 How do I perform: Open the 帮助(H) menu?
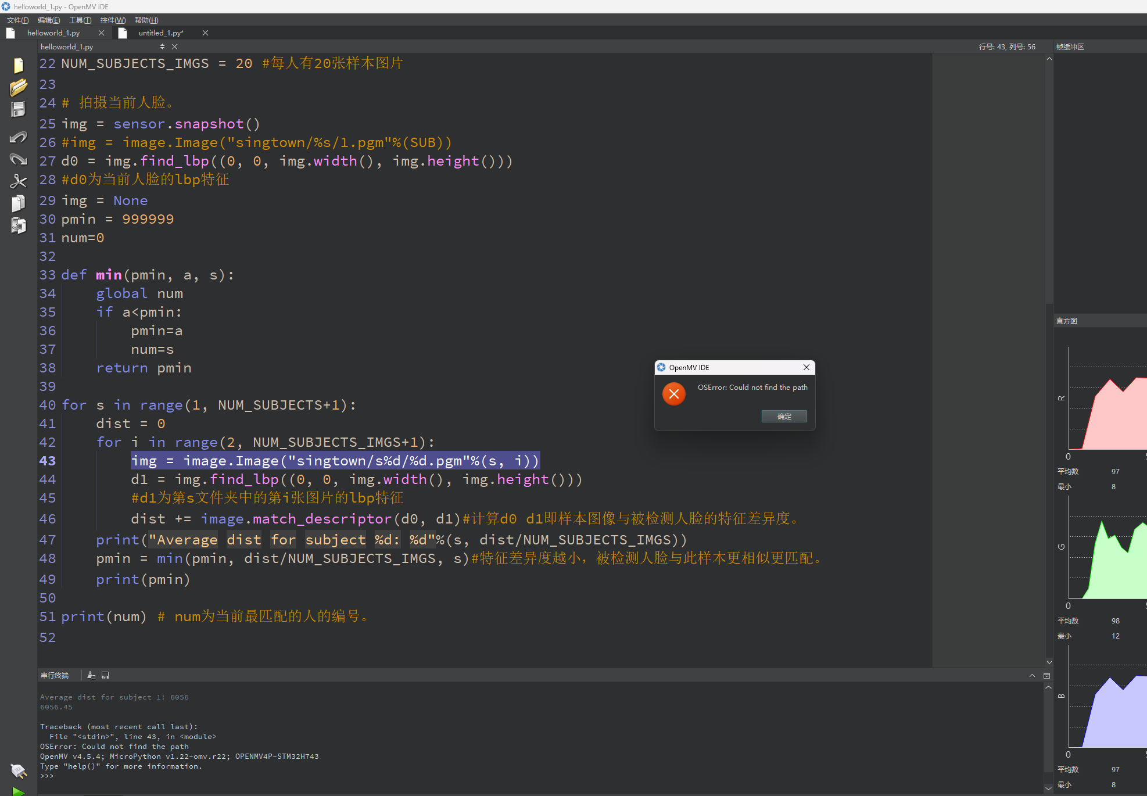pos(146,20)
